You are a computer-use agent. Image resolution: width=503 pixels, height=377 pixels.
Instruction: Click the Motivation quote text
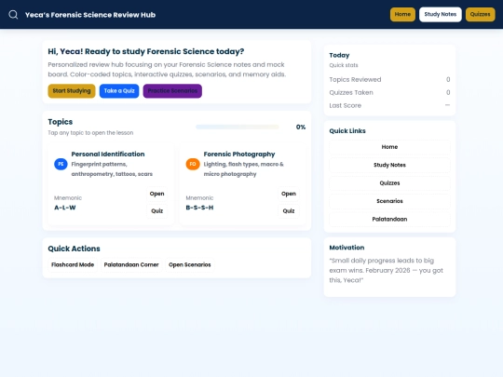pyautogui.click(x=387, y=270)
